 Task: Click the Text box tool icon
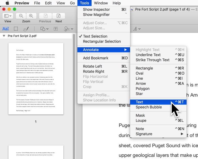pos(56,29)
